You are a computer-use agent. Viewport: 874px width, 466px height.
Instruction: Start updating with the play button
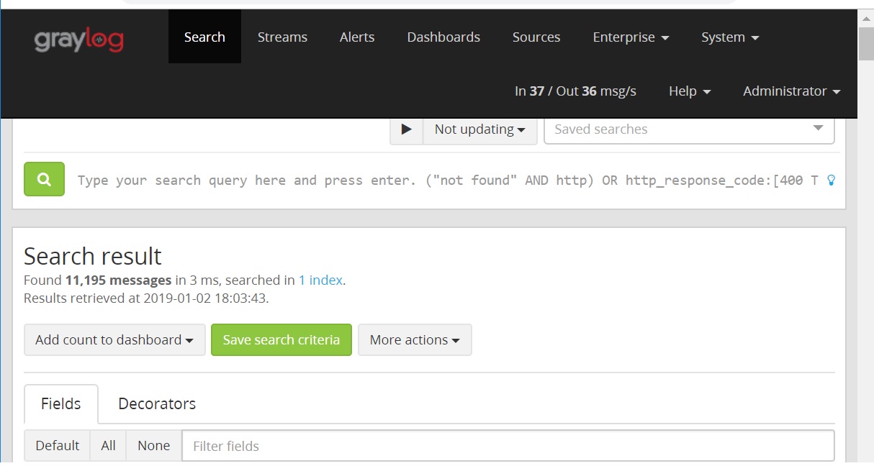(x=407, y=129)
